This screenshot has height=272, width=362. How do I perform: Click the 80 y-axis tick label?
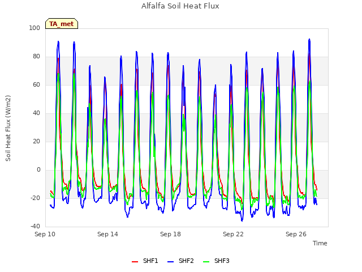(36, 57)
